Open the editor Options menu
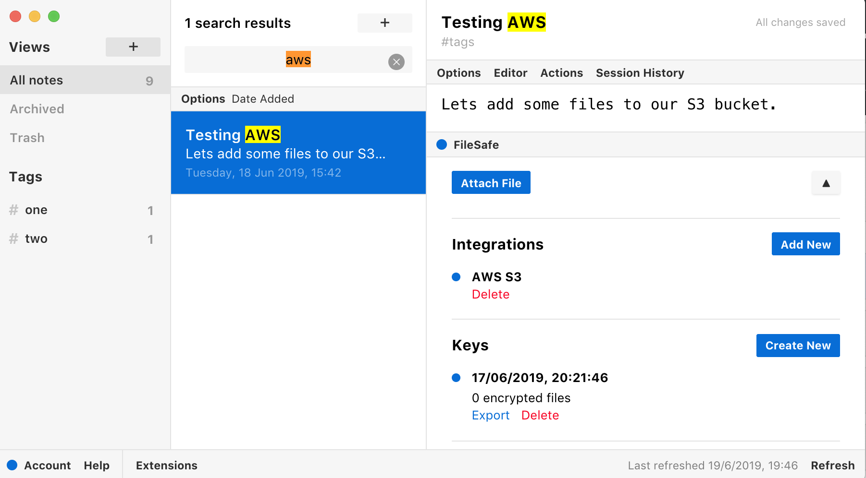Image resolution: width=866 pixels, height=478 pixels. pos(458,73)
